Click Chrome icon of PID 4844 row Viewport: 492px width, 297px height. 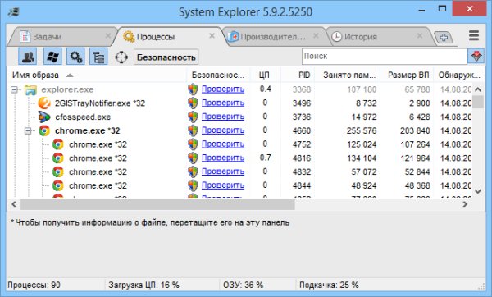pyautogui.click(x=58, y=186)
